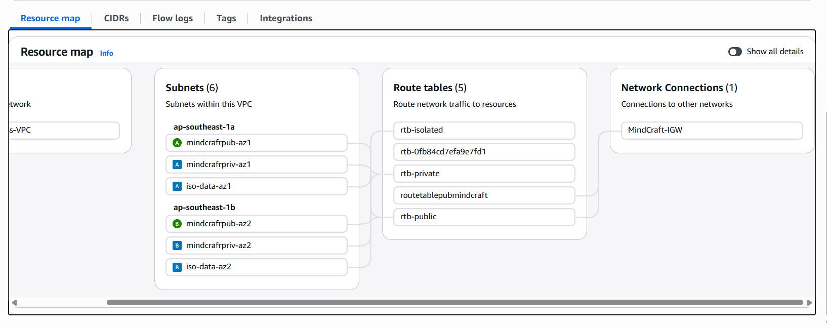Open the Tags tab
The height and width of the screenshot is (328, 827).
[226, 18]
